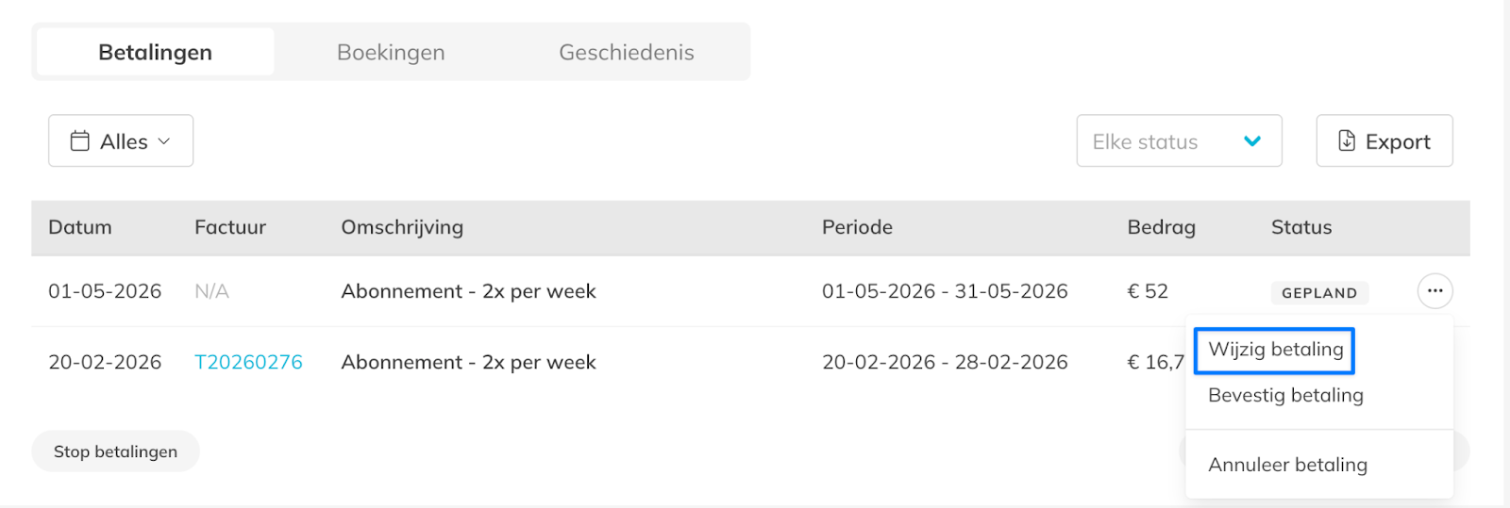Click the Datum column header

pyautogui.click(x=80, y=227)
